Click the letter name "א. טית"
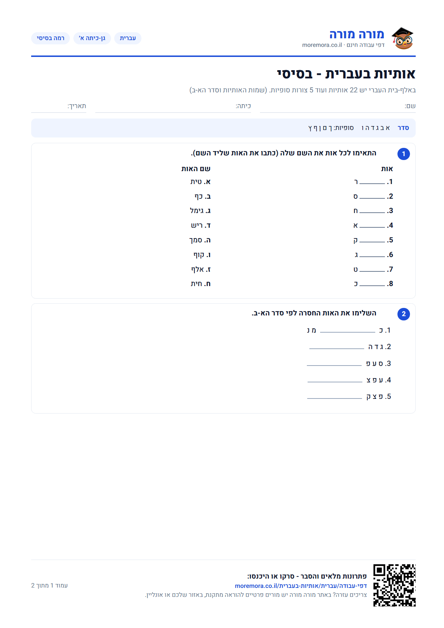Image resolution: width=444 pixels, height=628 pixels. pyautogui.click(x=201, y=182)
